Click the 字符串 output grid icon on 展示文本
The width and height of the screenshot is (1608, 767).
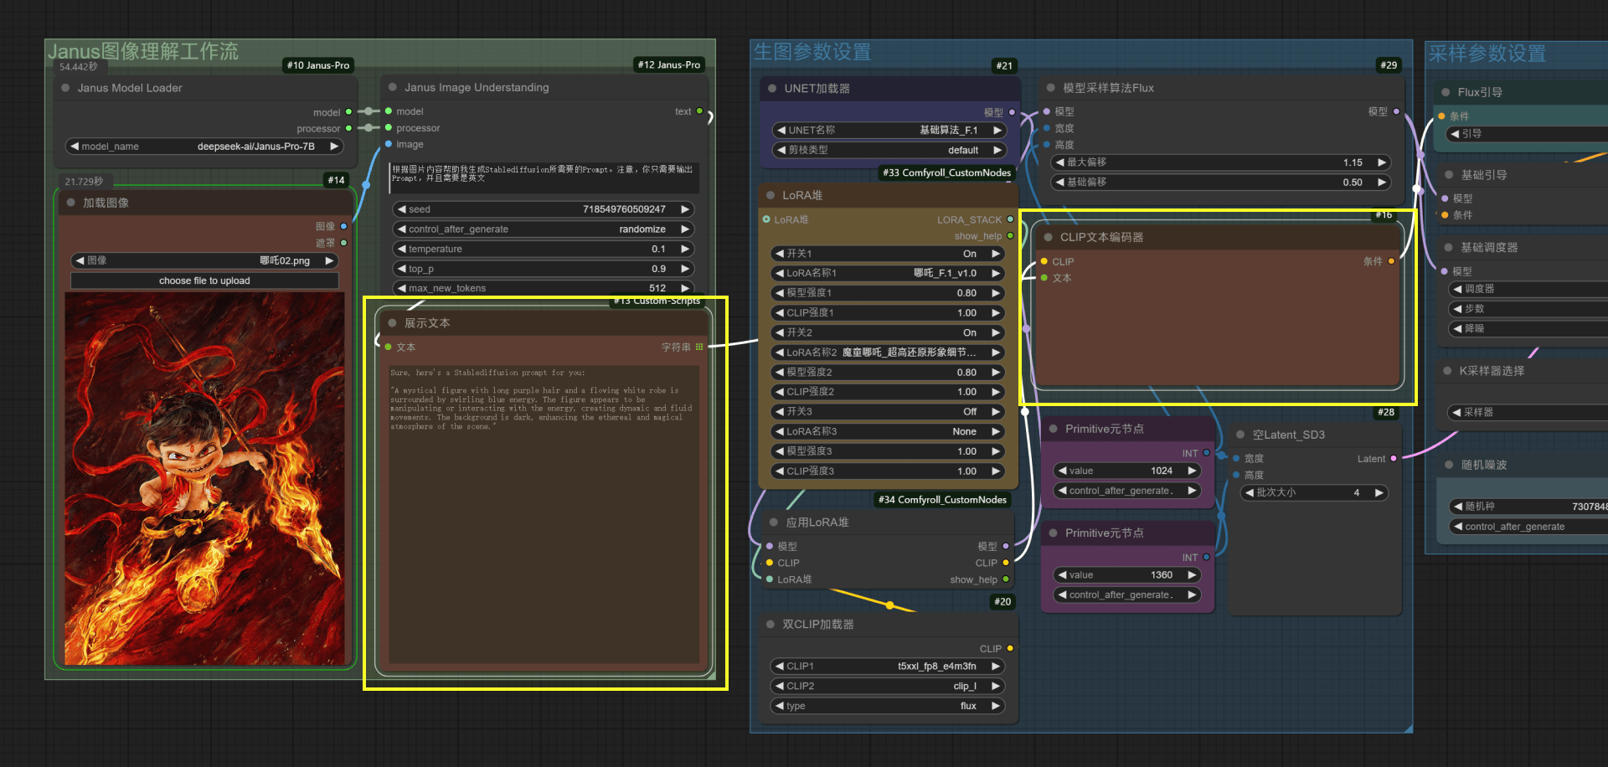coord(699,347)
